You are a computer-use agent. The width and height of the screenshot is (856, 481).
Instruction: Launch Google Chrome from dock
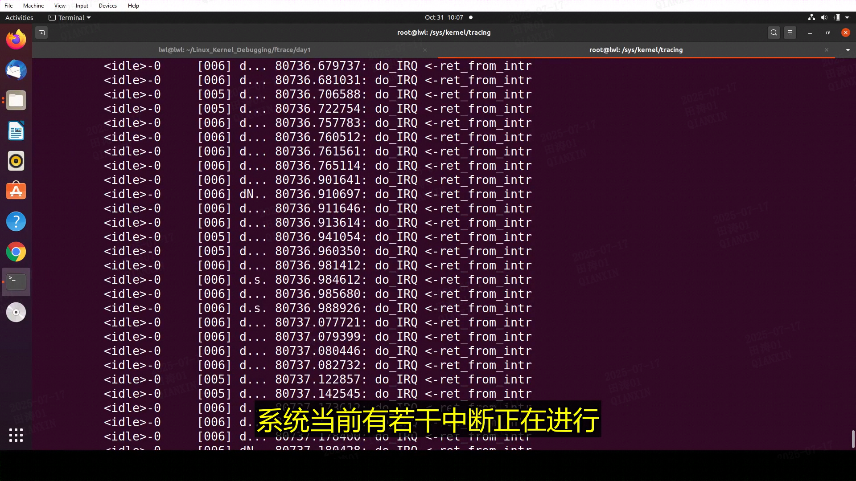pyautogui.click(x=16, y=252)
